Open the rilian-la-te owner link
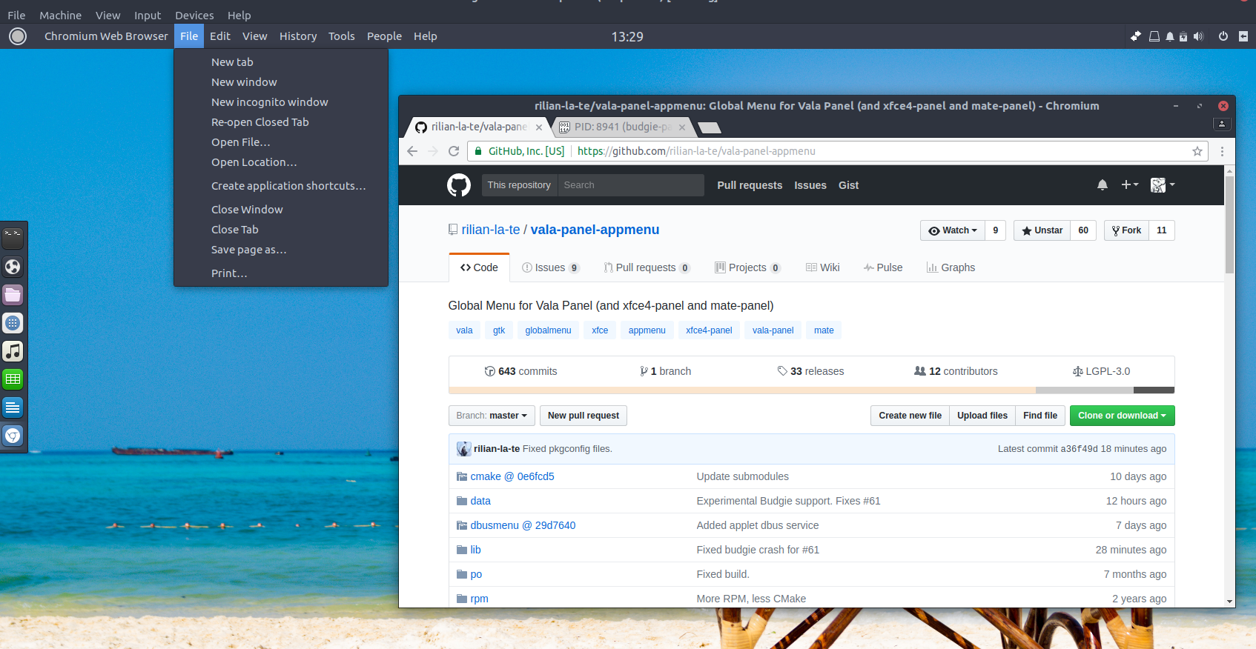 491,230
